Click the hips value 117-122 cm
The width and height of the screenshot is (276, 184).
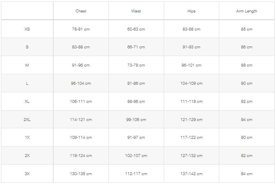191,137
